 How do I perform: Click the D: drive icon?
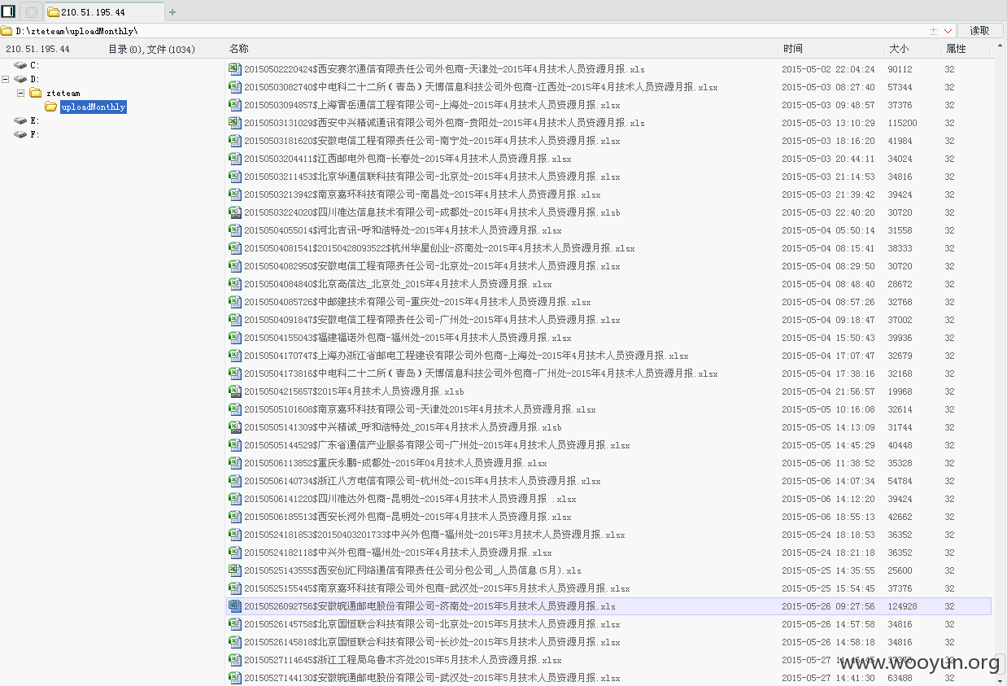[20, 79]
